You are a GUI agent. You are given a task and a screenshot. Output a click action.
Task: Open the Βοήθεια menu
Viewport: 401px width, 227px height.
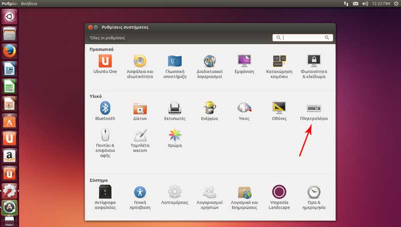click(x=29, y=4)
